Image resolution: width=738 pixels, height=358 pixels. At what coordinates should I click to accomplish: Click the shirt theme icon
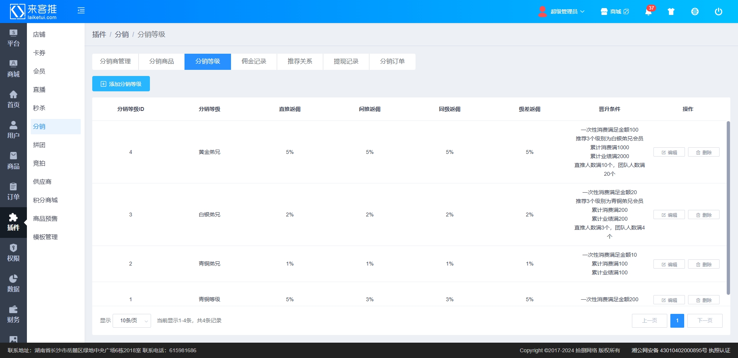(x=671, y=12)
